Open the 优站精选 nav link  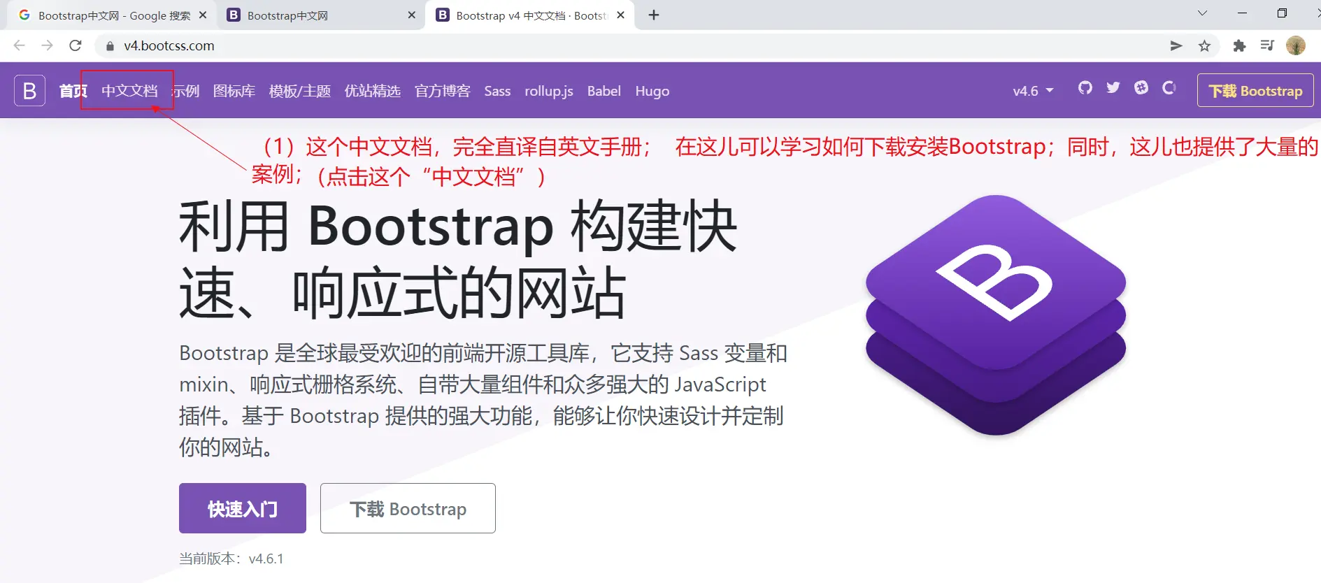click(373, 91)
